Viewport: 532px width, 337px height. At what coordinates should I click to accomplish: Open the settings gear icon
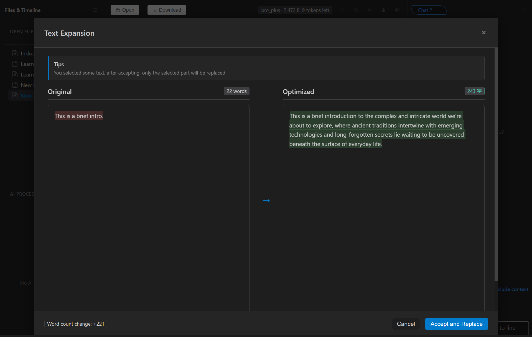click(397, 10)
